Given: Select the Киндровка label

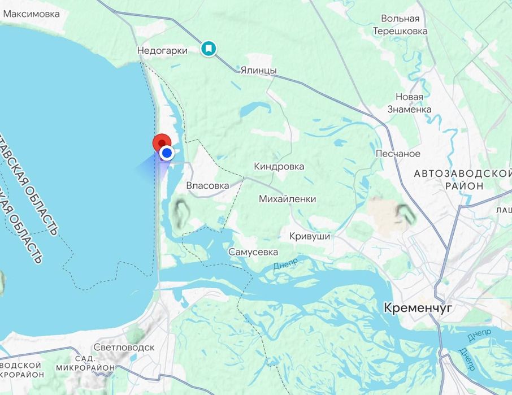Looking at the screenshot, I should tap(279, 167).
